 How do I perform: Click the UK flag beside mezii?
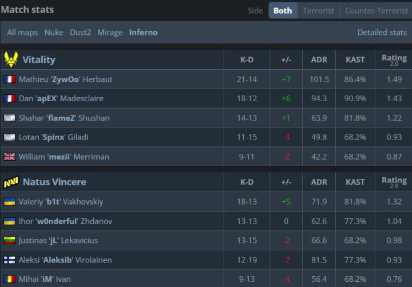[x=9, y=157]
